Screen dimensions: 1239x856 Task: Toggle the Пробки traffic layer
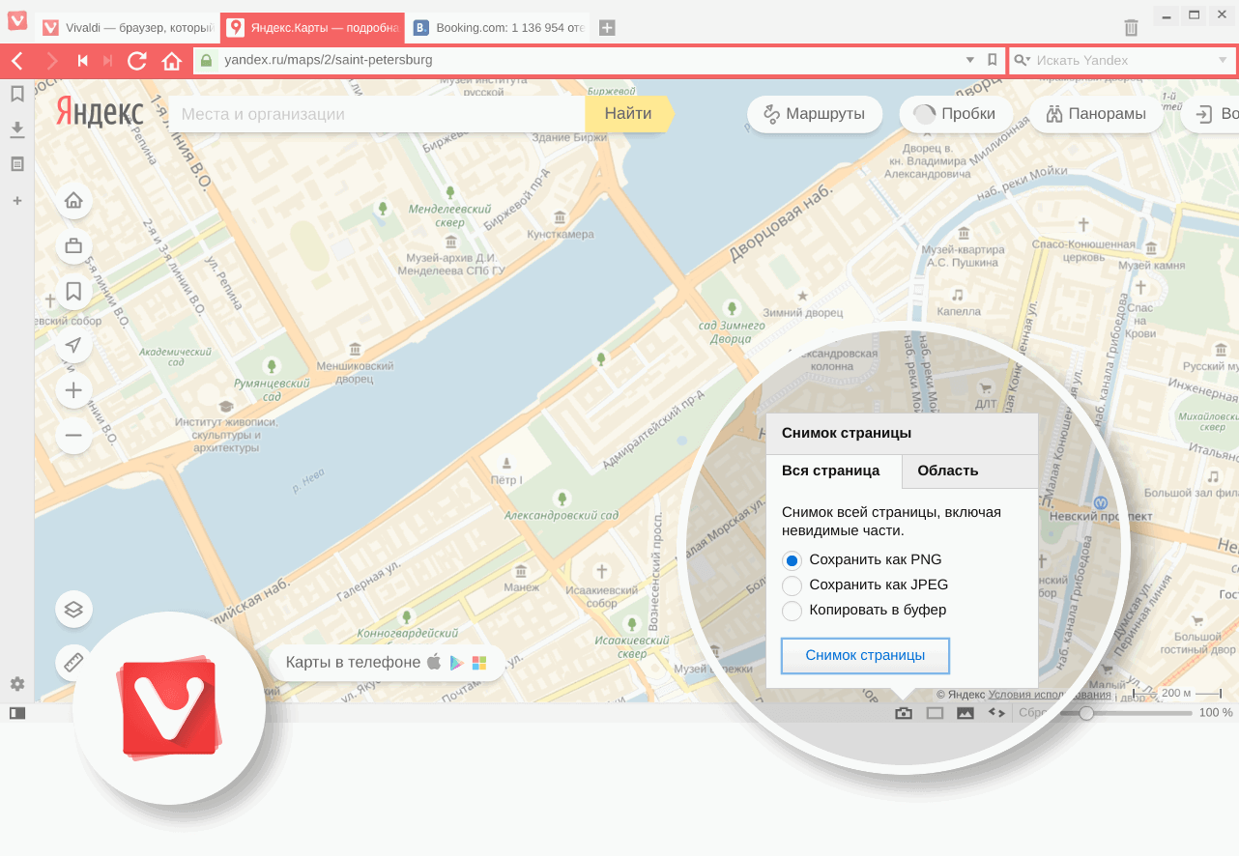pos(956,114)
